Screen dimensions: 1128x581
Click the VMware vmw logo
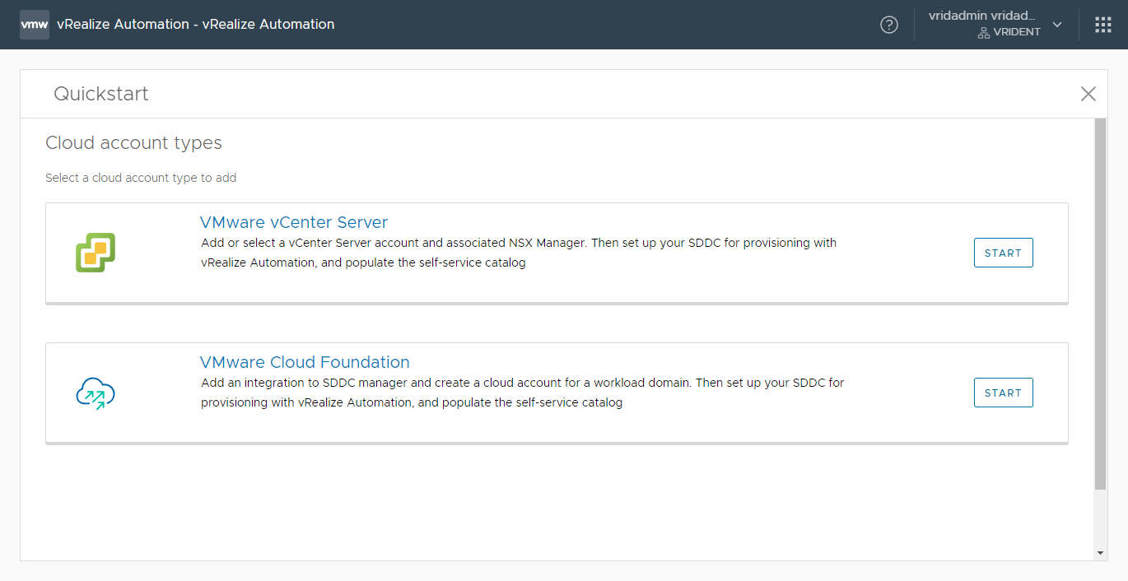pos(35,25)
